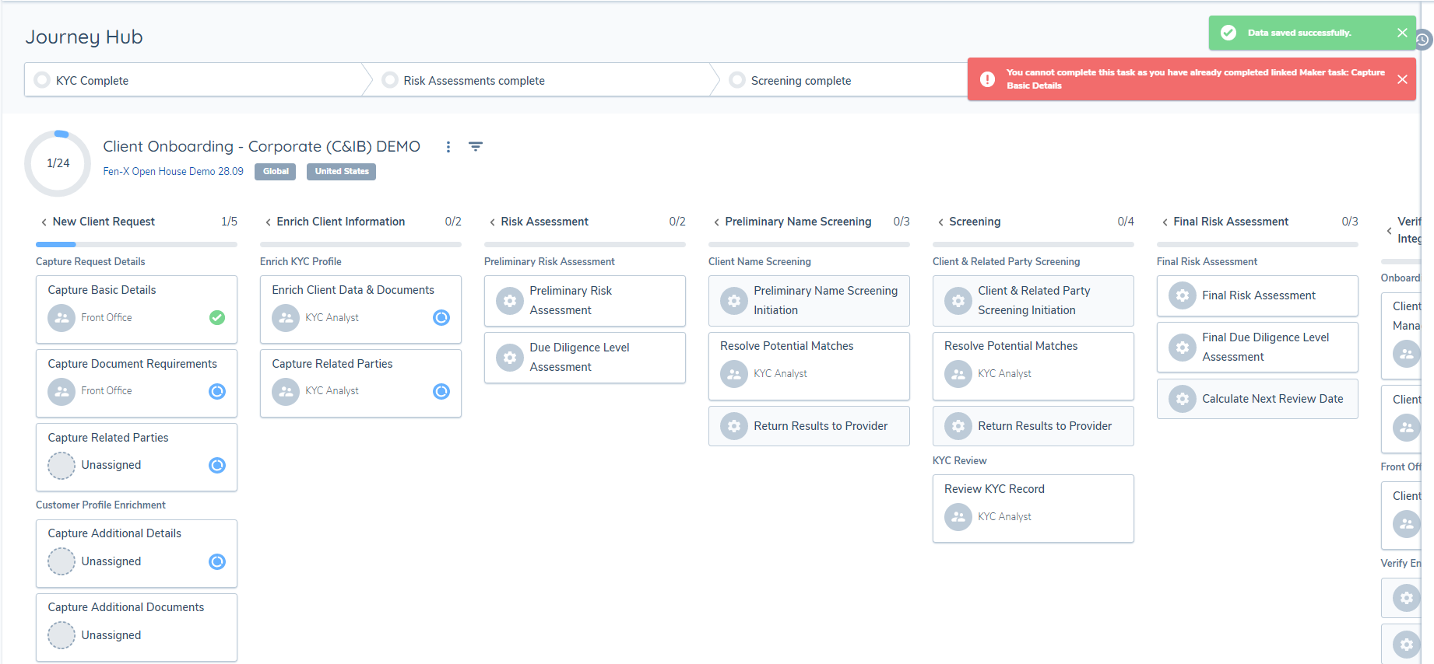Click the KYC Analyst avatar on Review KYC Record
The image size is (1434, 664).
click(958, 517)
